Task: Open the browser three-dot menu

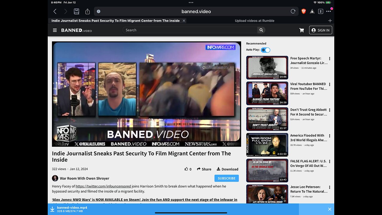Action: pos(329,11)
